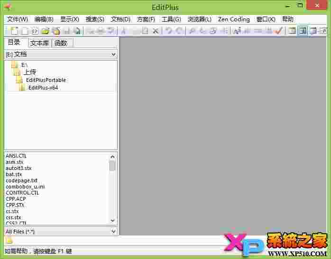The width and height of the screenshot is (331, 259).
Task: Click the Redo arrow toolbar icon
Action: tap(179, 31)
